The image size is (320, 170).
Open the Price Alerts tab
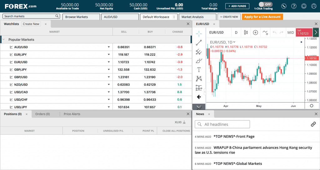coord(72,114)
